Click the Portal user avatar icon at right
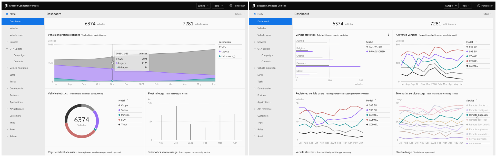 tap(479, 6)
